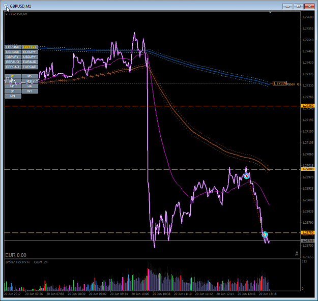
Task: Click the 20 Jun 13:18 time axis label
Action: click(x=268, y=294)
